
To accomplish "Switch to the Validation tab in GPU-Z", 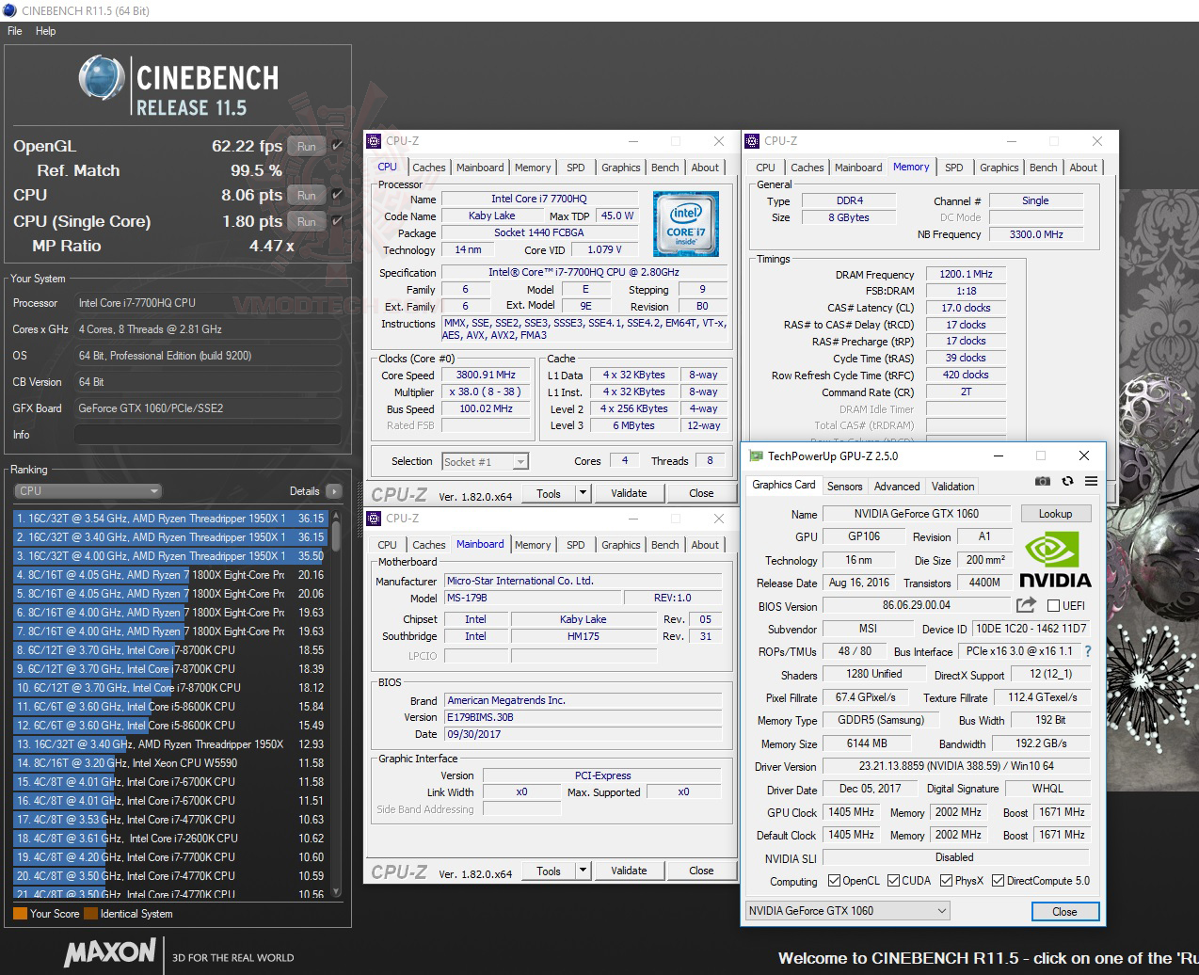I will pyautogui.click(x=952, y=487).
